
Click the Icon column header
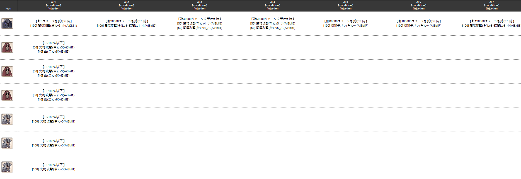pyautogui.click(x=8, y=8)
